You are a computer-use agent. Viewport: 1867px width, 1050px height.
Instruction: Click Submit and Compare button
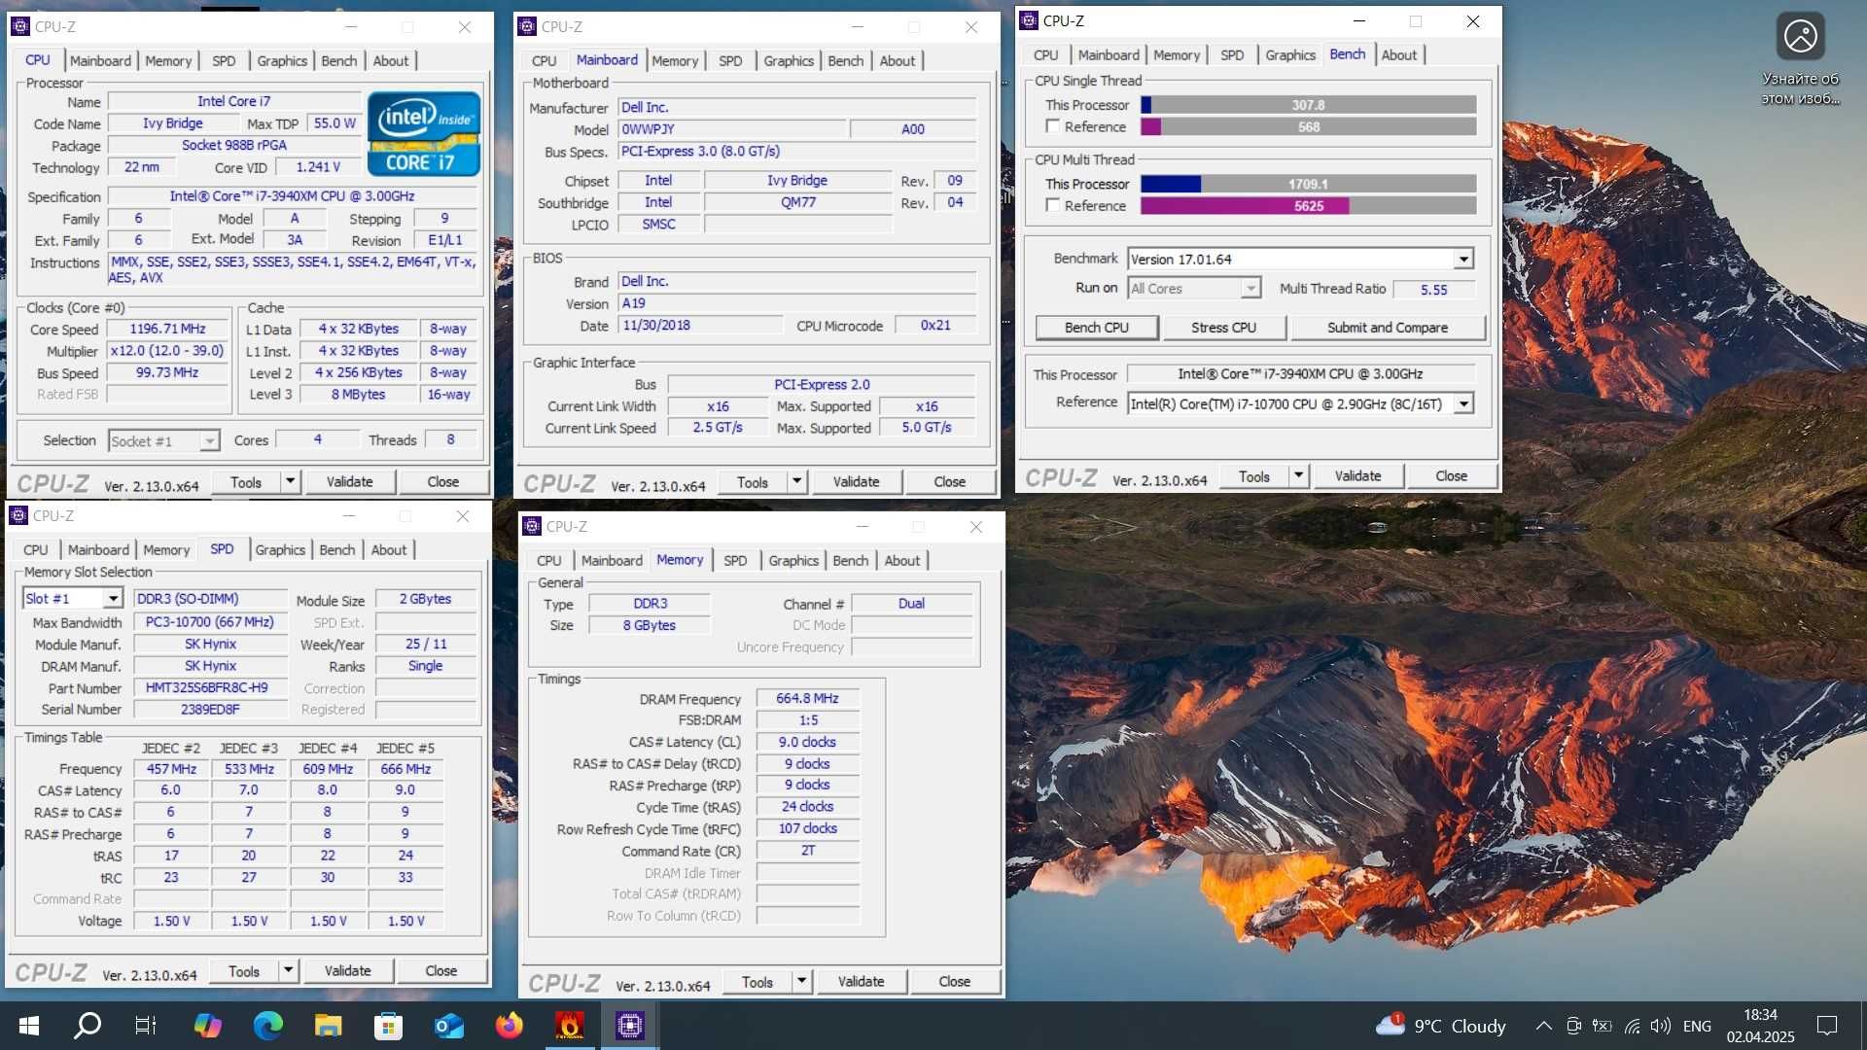(x=1387, y=328)
